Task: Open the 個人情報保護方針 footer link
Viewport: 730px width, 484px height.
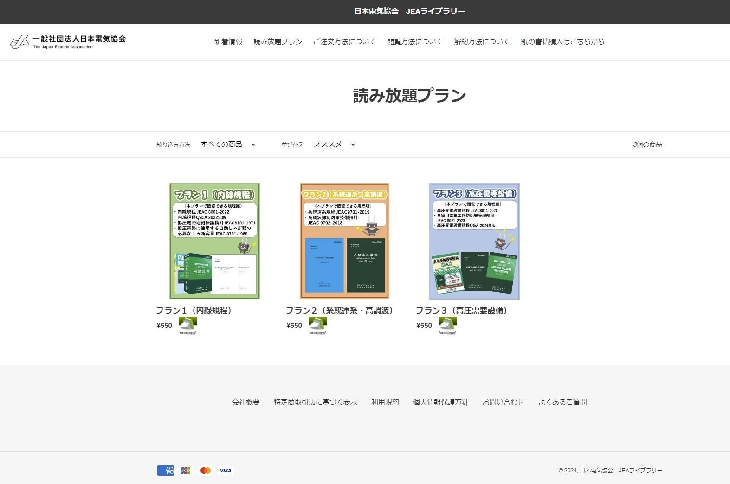Action: [x=441, y=402]
